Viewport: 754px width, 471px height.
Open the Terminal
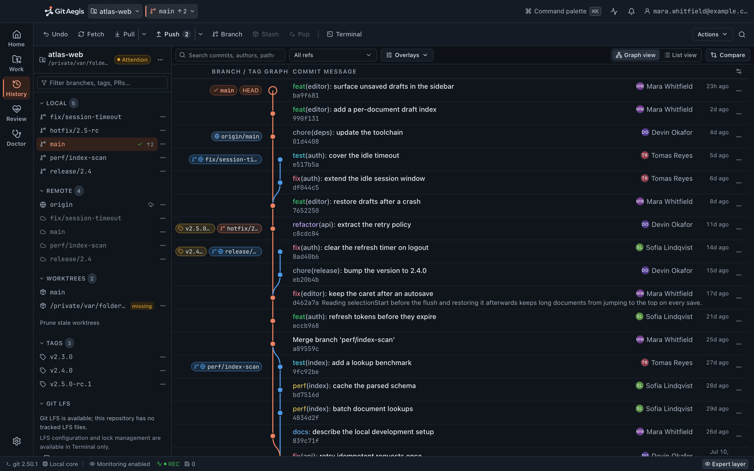pos(344,34)
